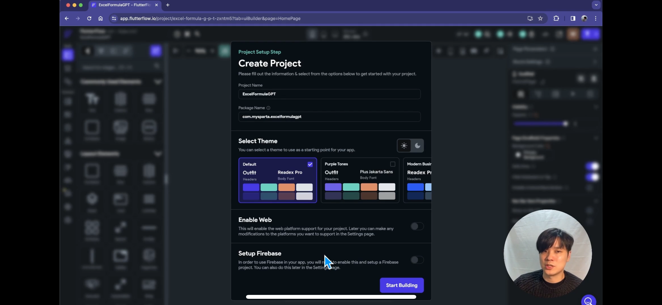662x305 pixels.
Task: Click the bright blue swatch in Modern Business
Action: point(415,187)
